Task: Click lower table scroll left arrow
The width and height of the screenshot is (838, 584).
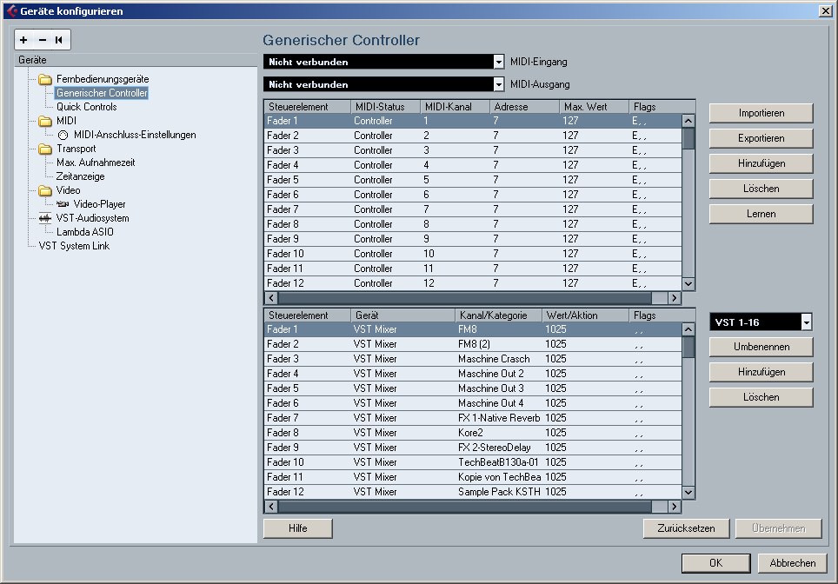Action: (x=271, y=506)
